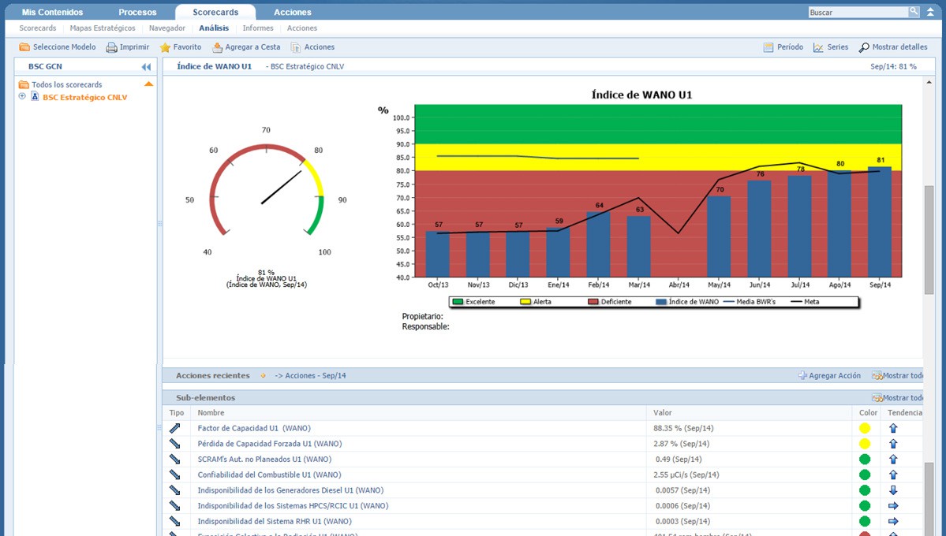Click the Sep/14 bar in chart
This screenshot has width=946, height=536.
[880, 222]
